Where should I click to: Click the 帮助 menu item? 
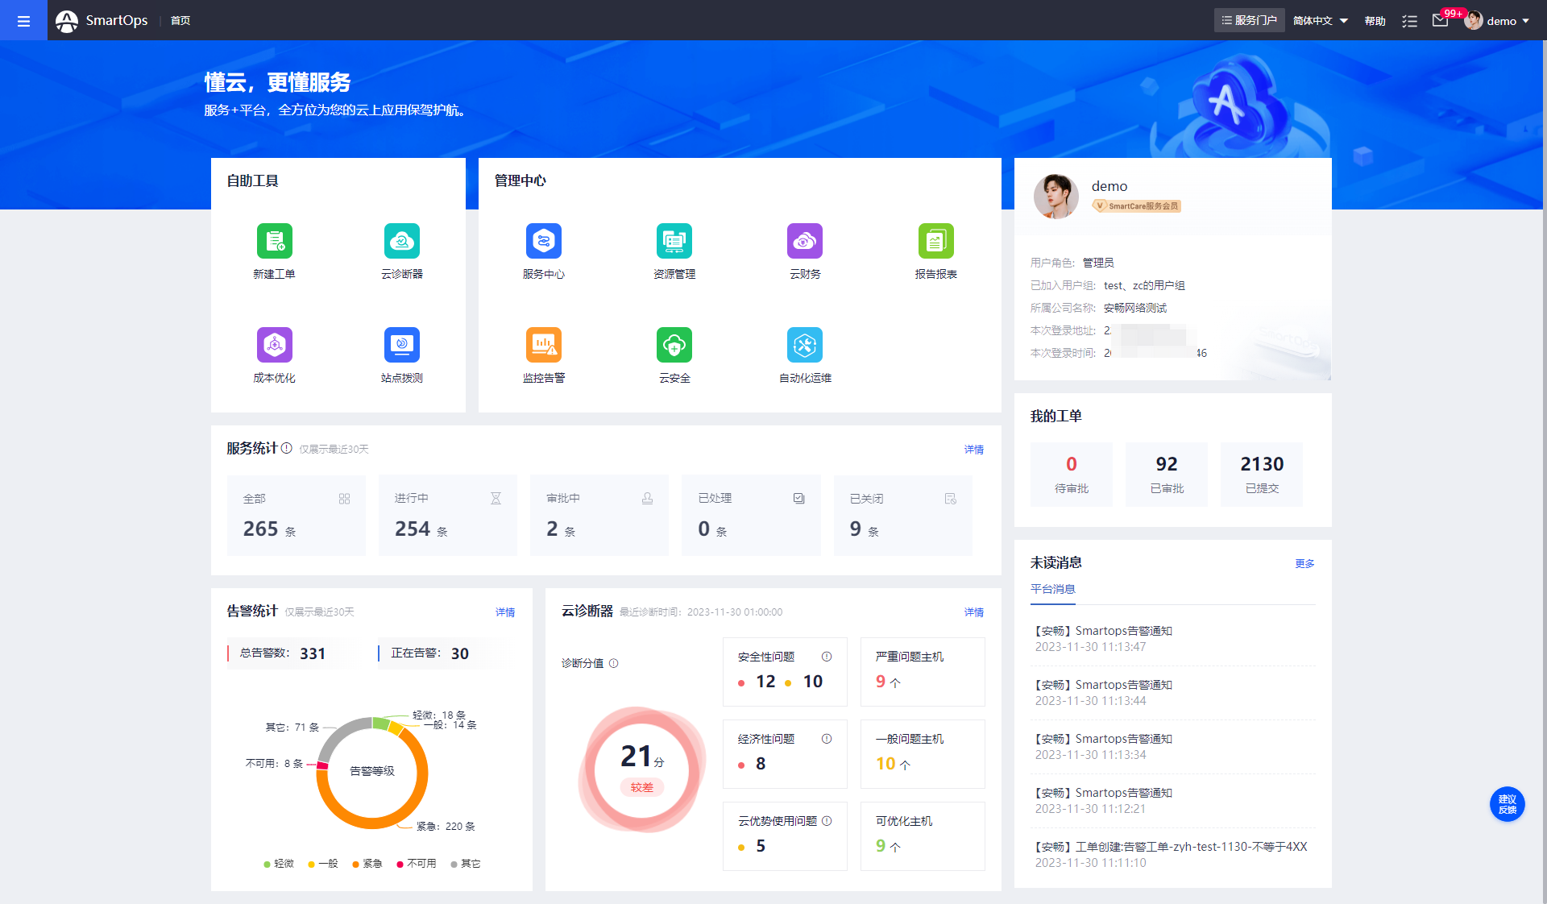[1375, 21]
